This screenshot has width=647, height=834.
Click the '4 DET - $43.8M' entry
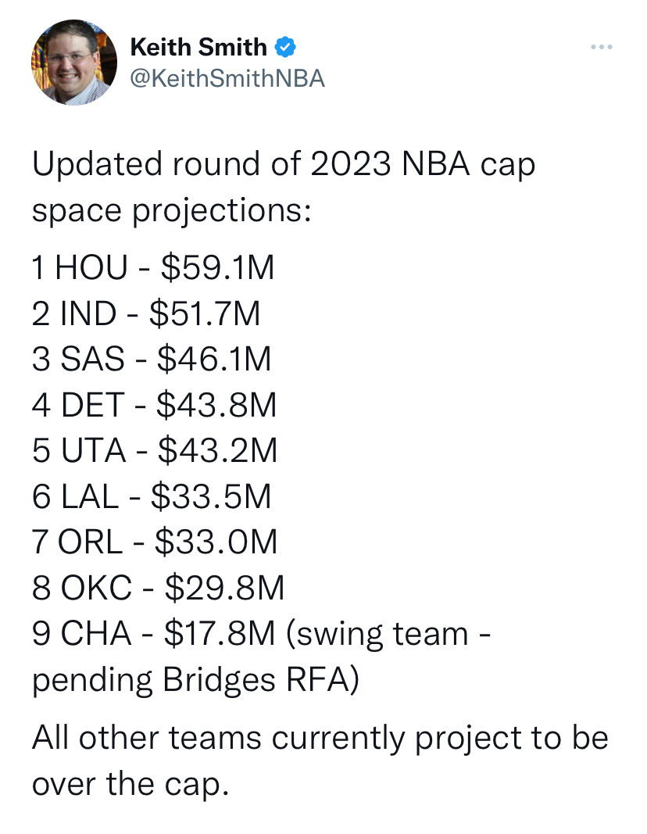point(154,404)
